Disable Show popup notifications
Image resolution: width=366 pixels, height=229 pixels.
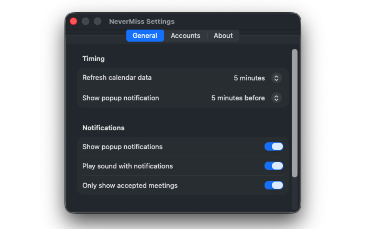(274, 147)
